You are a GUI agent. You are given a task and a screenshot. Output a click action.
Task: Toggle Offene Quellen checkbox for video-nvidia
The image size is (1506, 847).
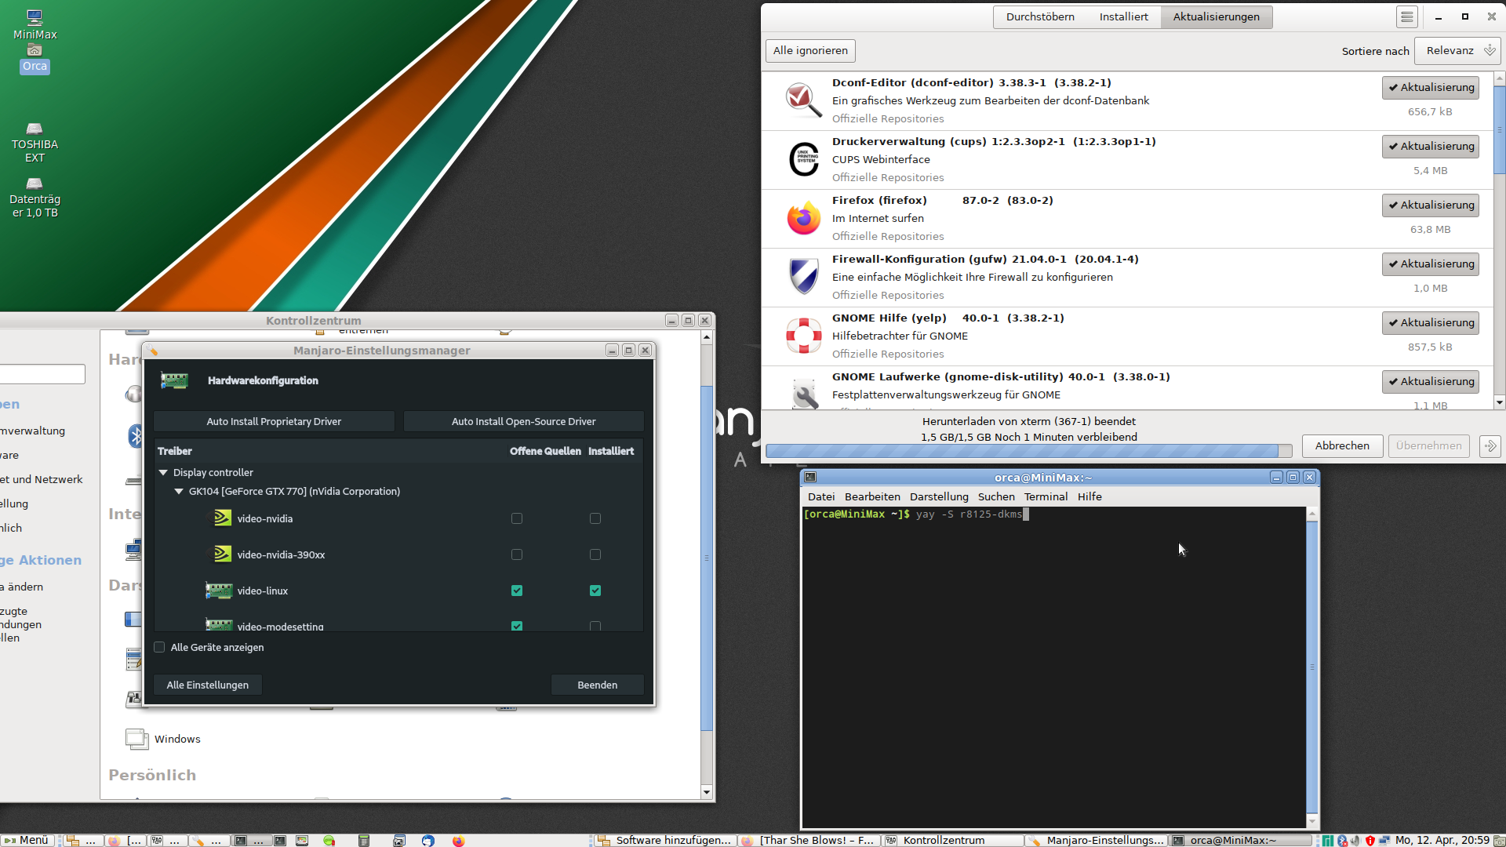point(517,518)
